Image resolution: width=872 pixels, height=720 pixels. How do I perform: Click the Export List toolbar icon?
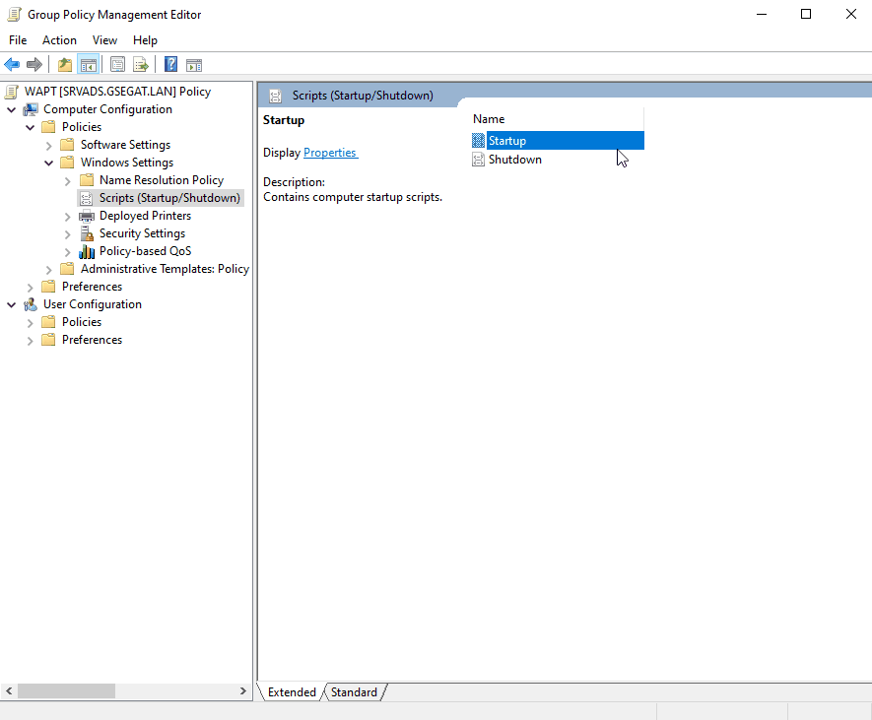141,65
